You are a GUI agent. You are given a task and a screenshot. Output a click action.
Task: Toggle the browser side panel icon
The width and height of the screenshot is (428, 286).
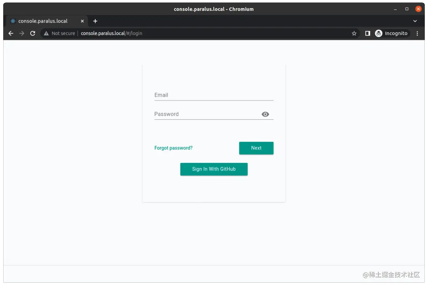tap(367, 33)
